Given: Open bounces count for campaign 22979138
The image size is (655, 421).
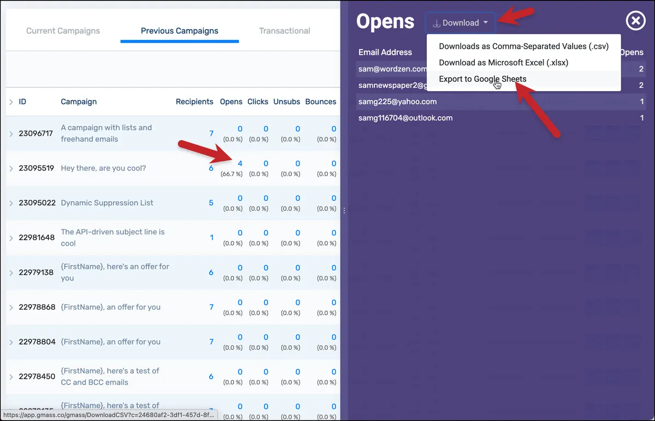Looking at the screenshot, I should 334,268.
